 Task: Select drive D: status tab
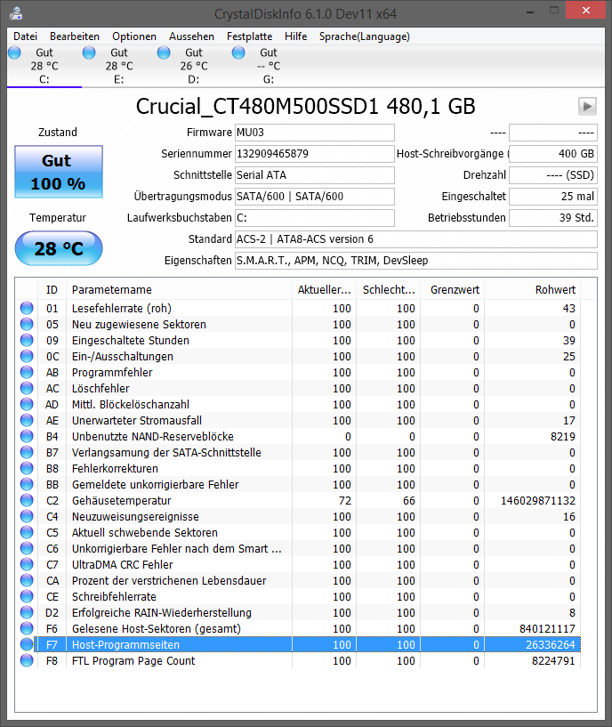(194, 66)
